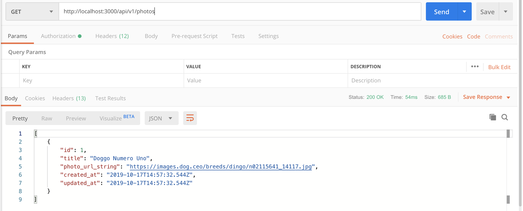Click the query param Key field

(x=101, y=80)
